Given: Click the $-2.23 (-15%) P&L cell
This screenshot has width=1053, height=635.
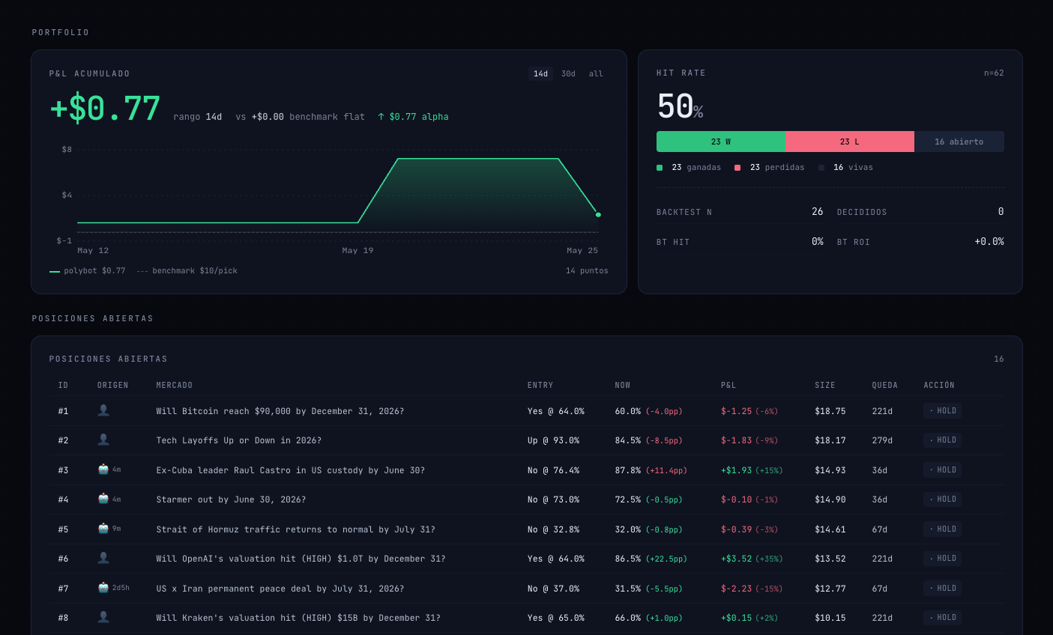Looking at the screenshot, I should [x=752, y=589].
